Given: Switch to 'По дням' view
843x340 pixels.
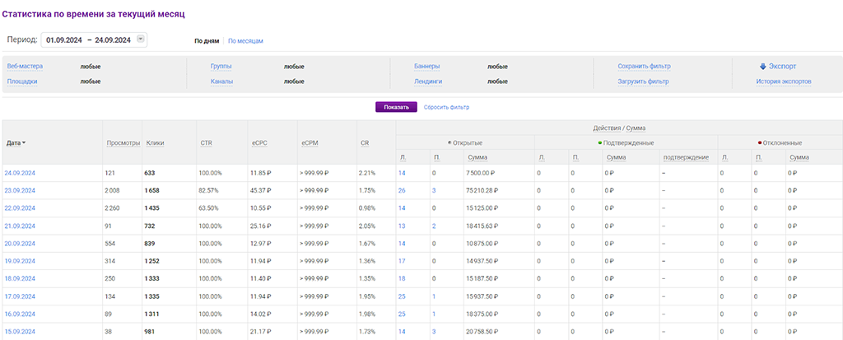Looking at the screenshot, I should pyautogui.click(x=207, y=40).
